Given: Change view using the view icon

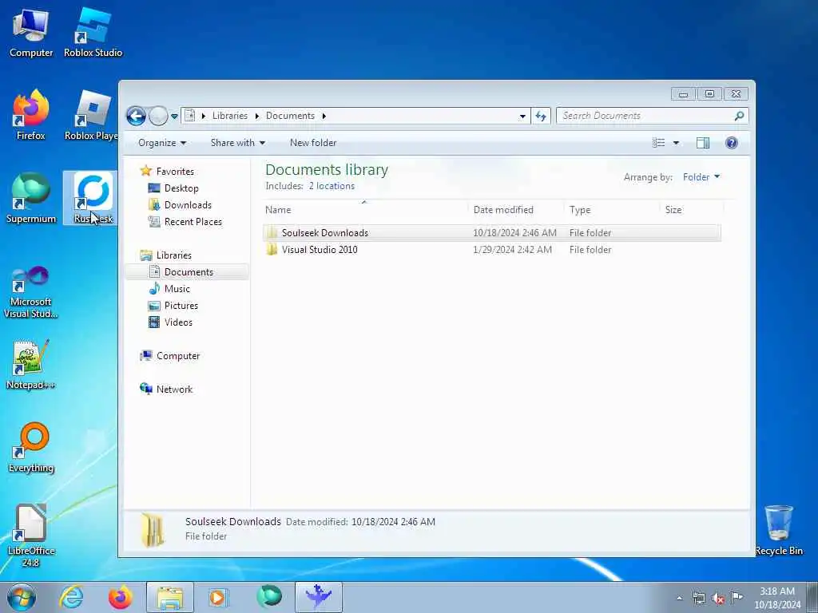Looking at the screenshot, I should click(x=659, y=143).
